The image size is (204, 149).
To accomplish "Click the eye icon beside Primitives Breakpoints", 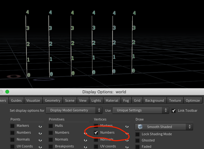I will [x=85, y=147].
